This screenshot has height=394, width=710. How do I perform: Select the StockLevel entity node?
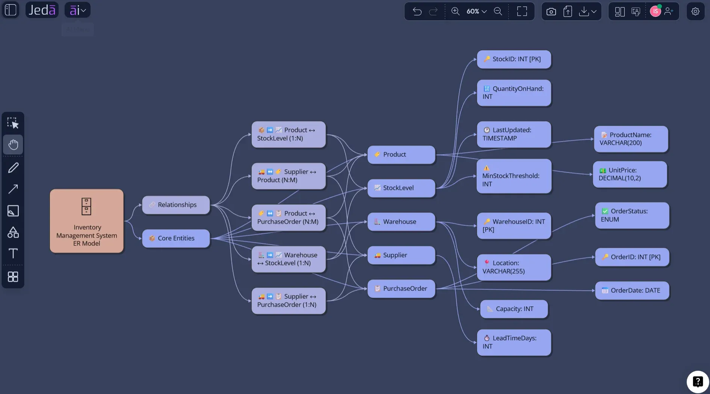tap(401, 188)
